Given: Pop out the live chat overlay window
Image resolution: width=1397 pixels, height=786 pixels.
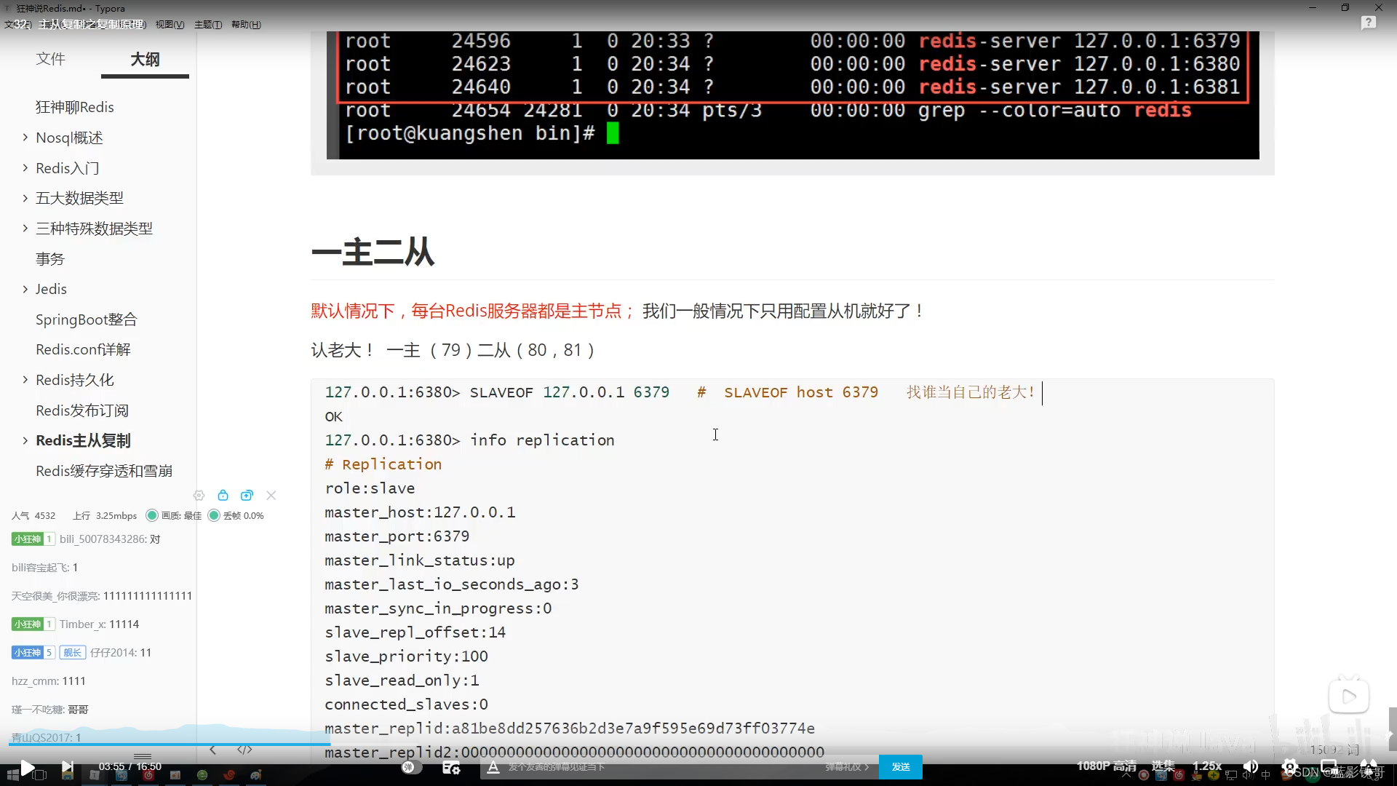Looking at the screenshot, I should 247,496.
